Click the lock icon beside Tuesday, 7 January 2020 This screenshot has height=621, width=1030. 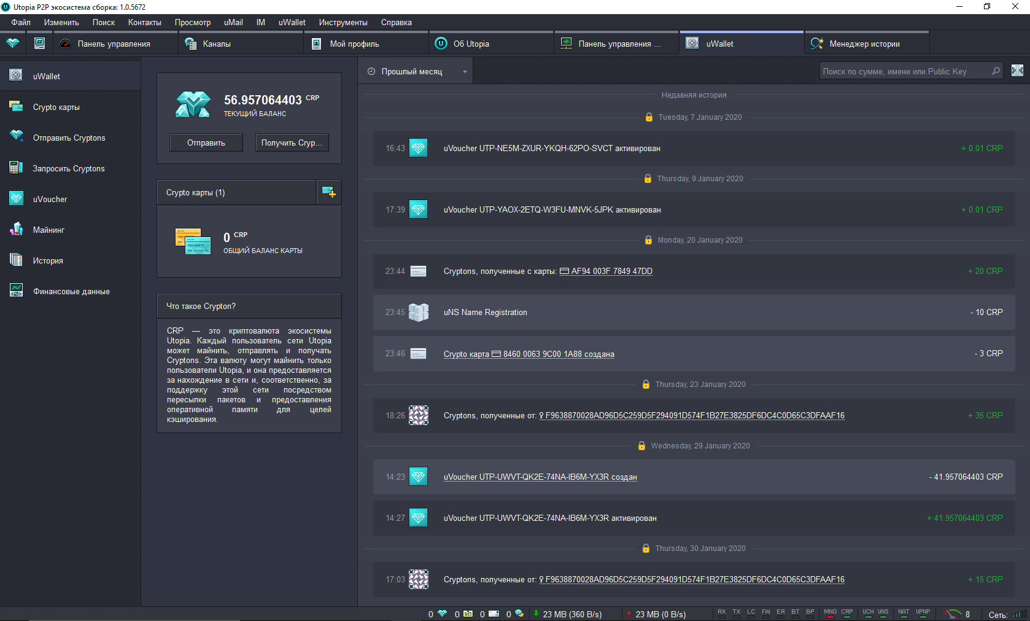tap(649, 117)
